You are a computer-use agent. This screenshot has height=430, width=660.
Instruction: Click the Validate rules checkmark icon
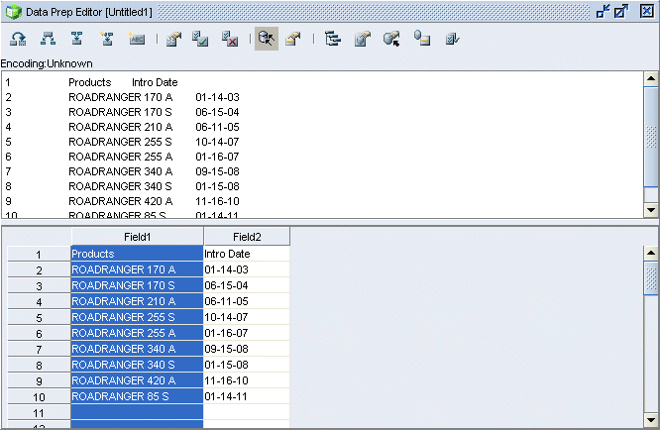452,39
